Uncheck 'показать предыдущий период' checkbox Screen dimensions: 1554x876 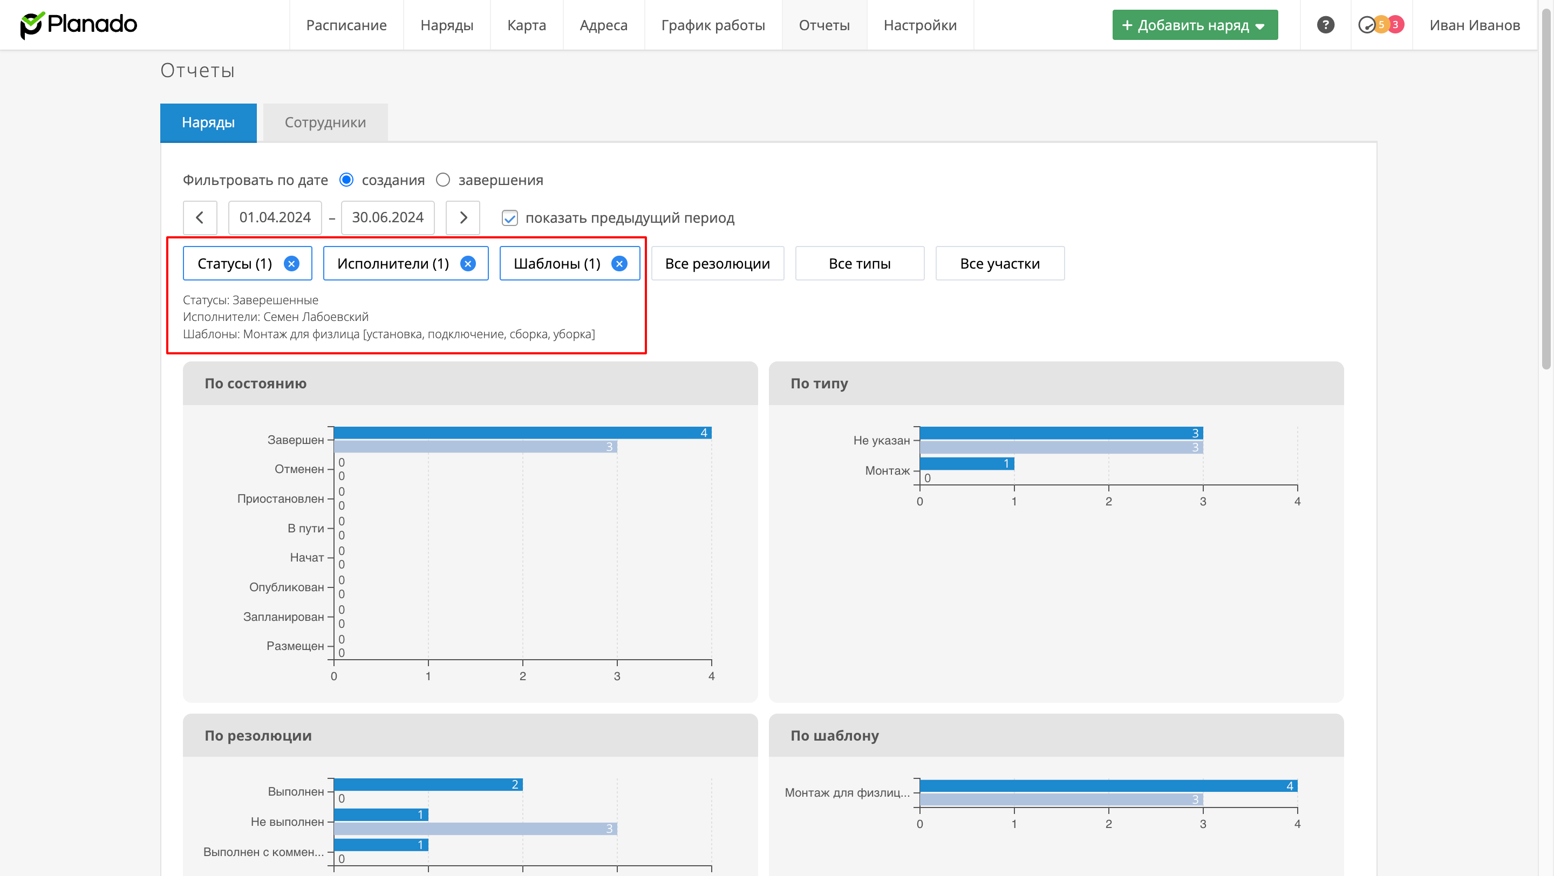510,218
